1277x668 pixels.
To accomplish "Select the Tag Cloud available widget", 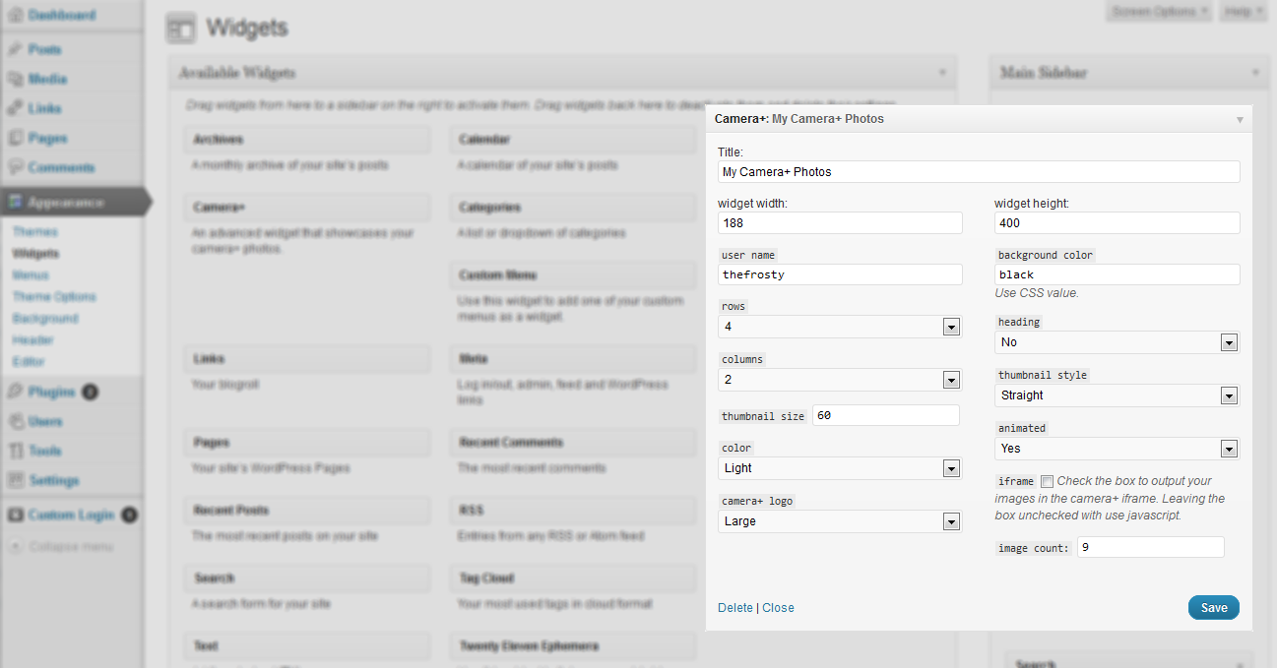I will pos(573,577).
